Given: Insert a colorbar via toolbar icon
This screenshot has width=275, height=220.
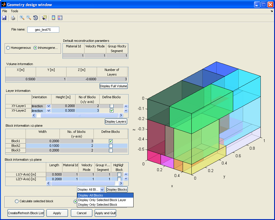Looking at the screenshot, I should pyautogui.click(x=53, y=18).
